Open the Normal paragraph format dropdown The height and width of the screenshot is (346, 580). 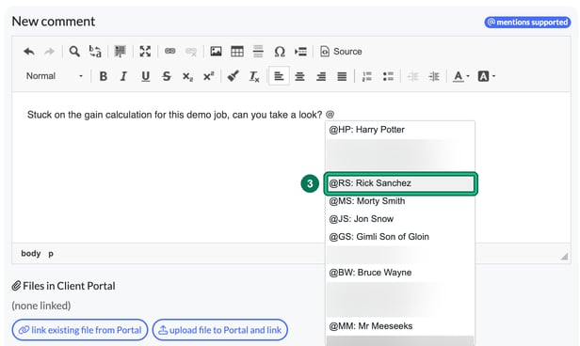click(x=54, y=76)
